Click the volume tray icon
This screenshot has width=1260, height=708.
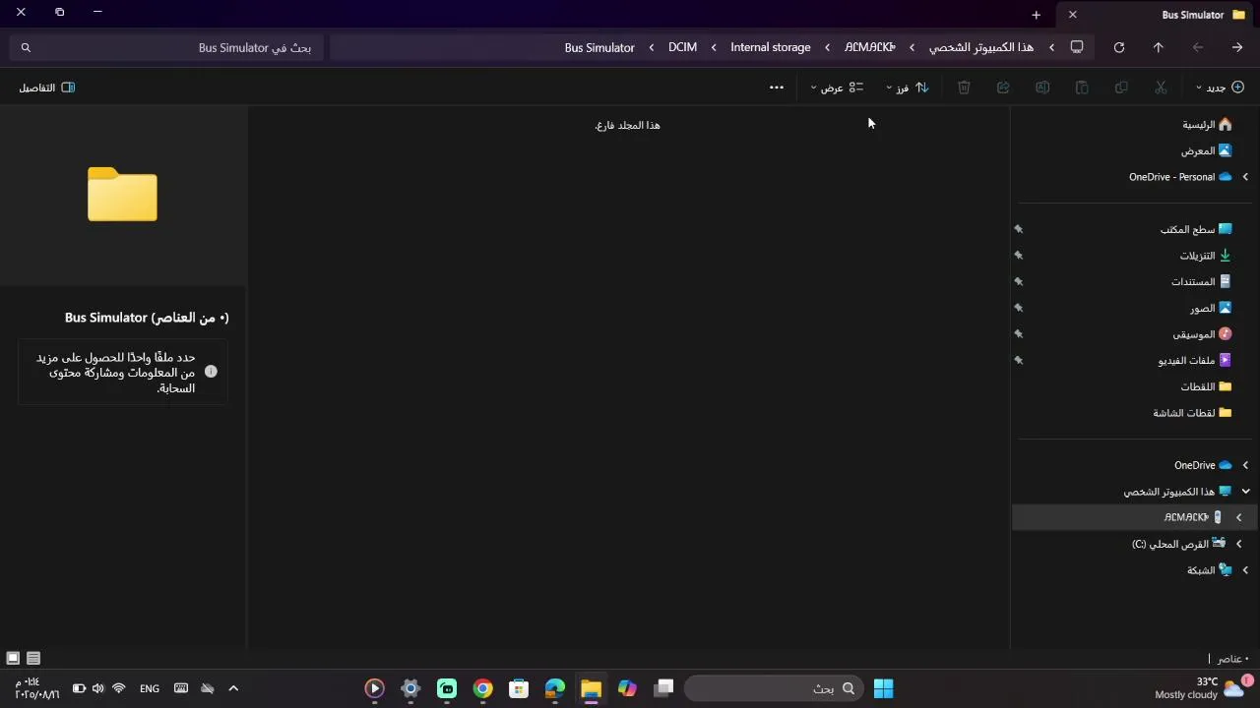(97, 688)
